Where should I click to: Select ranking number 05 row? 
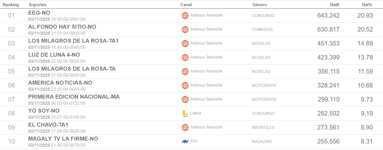point(11,72)
